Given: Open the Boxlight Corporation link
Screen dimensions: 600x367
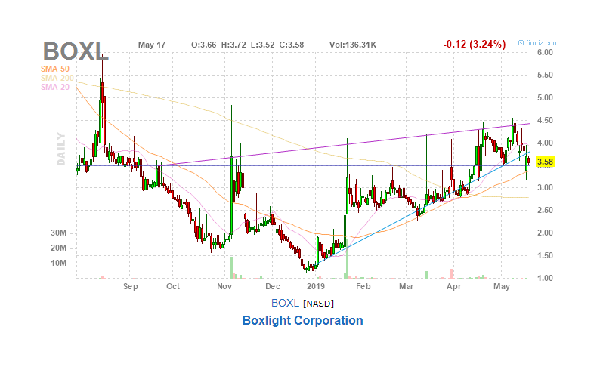Looking at the screenshot, I should pos(303,320).
